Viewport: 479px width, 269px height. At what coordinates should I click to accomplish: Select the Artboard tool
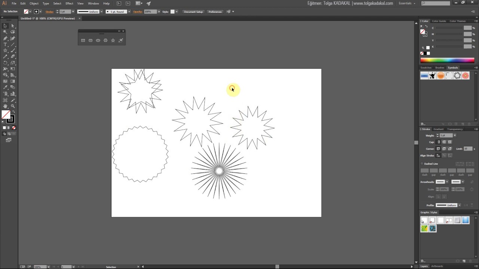pyautogui.click(x=5, y=100)
